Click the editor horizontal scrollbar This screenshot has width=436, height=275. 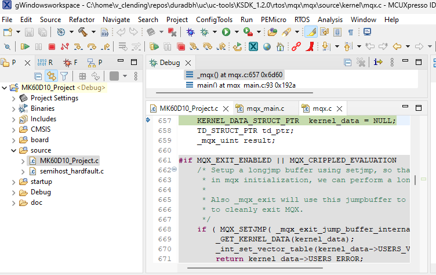click(x=255, y=268)
